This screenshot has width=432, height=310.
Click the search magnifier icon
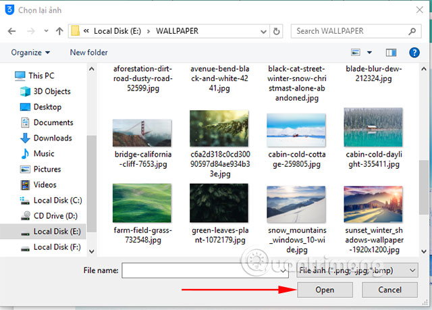point(412,32)
